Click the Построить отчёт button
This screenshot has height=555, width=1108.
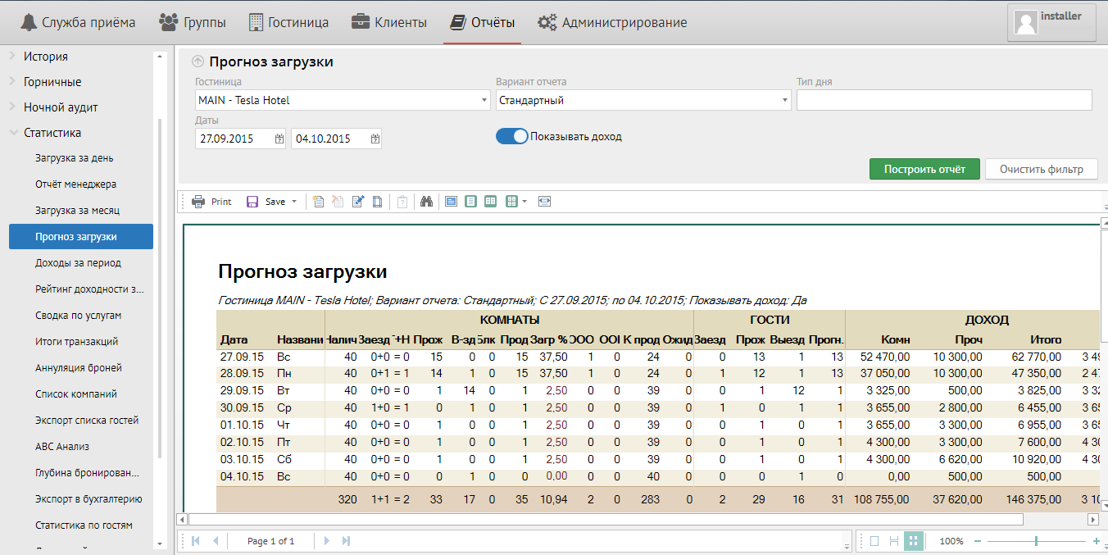924,169
